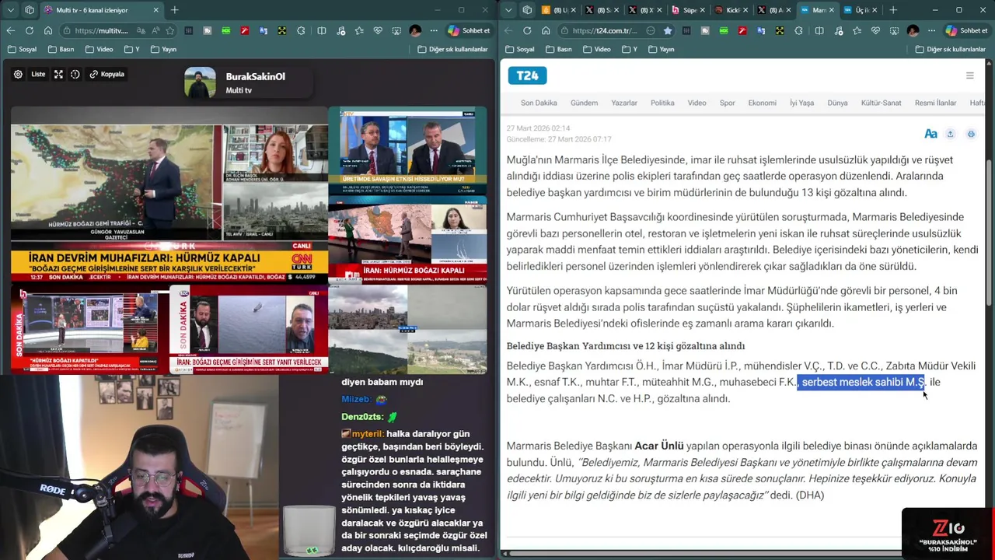Open extensions puzzle icon in left browser
This screenshot has width=995, height=560.
pos(302,30)
